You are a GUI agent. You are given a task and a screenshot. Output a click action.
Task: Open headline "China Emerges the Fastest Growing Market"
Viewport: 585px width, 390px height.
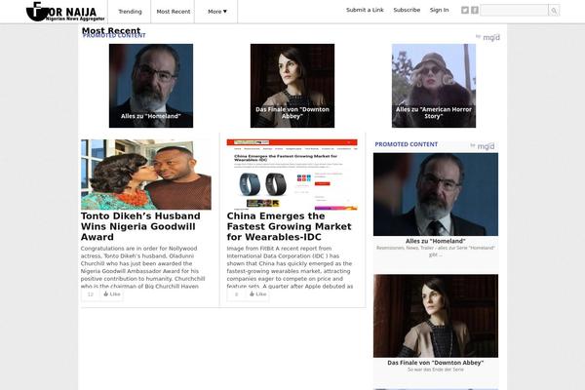[x=290, y=226]
